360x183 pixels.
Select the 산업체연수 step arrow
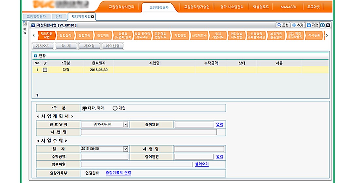[x=199, y=35]
